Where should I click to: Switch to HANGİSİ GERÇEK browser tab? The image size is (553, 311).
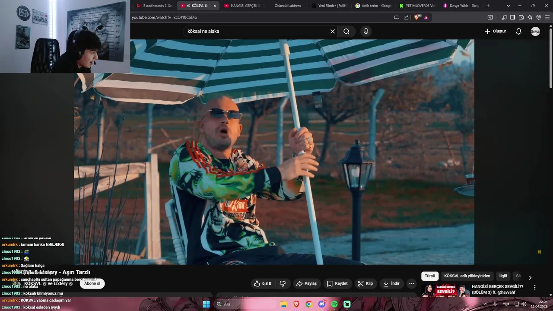click(242, 6)
